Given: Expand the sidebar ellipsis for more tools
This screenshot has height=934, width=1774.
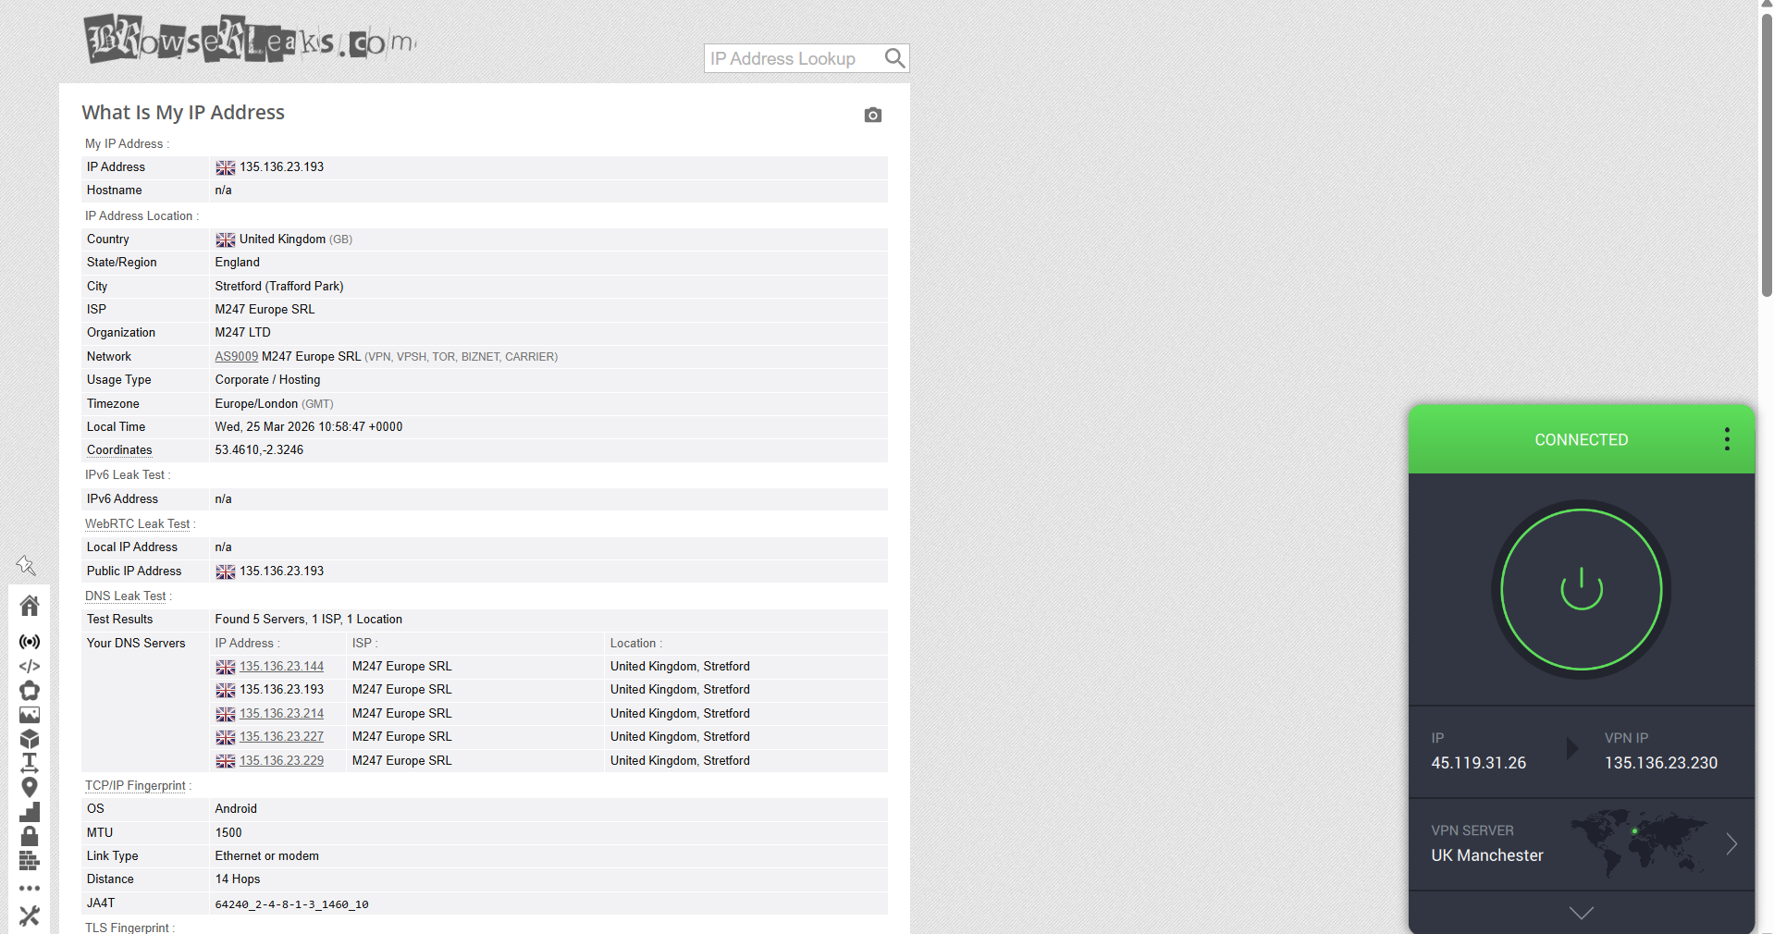Looking at the screenshot, I should click(29, 888).
